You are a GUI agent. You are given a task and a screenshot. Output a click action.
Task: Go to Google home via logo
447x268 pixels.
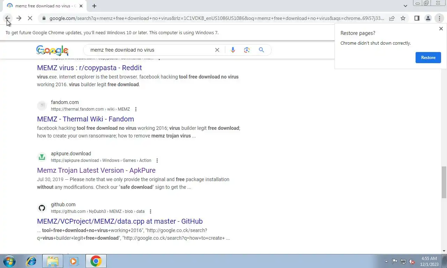tap(52, 50)
